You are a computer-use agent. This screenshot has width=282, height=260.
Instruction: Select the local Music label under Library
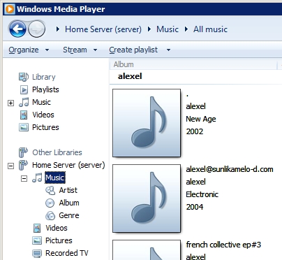click(41, 102)
